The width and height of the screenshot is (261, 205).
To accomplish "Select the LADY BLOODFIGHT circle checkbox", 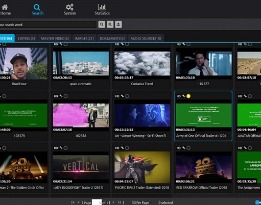I will (65, 148).
